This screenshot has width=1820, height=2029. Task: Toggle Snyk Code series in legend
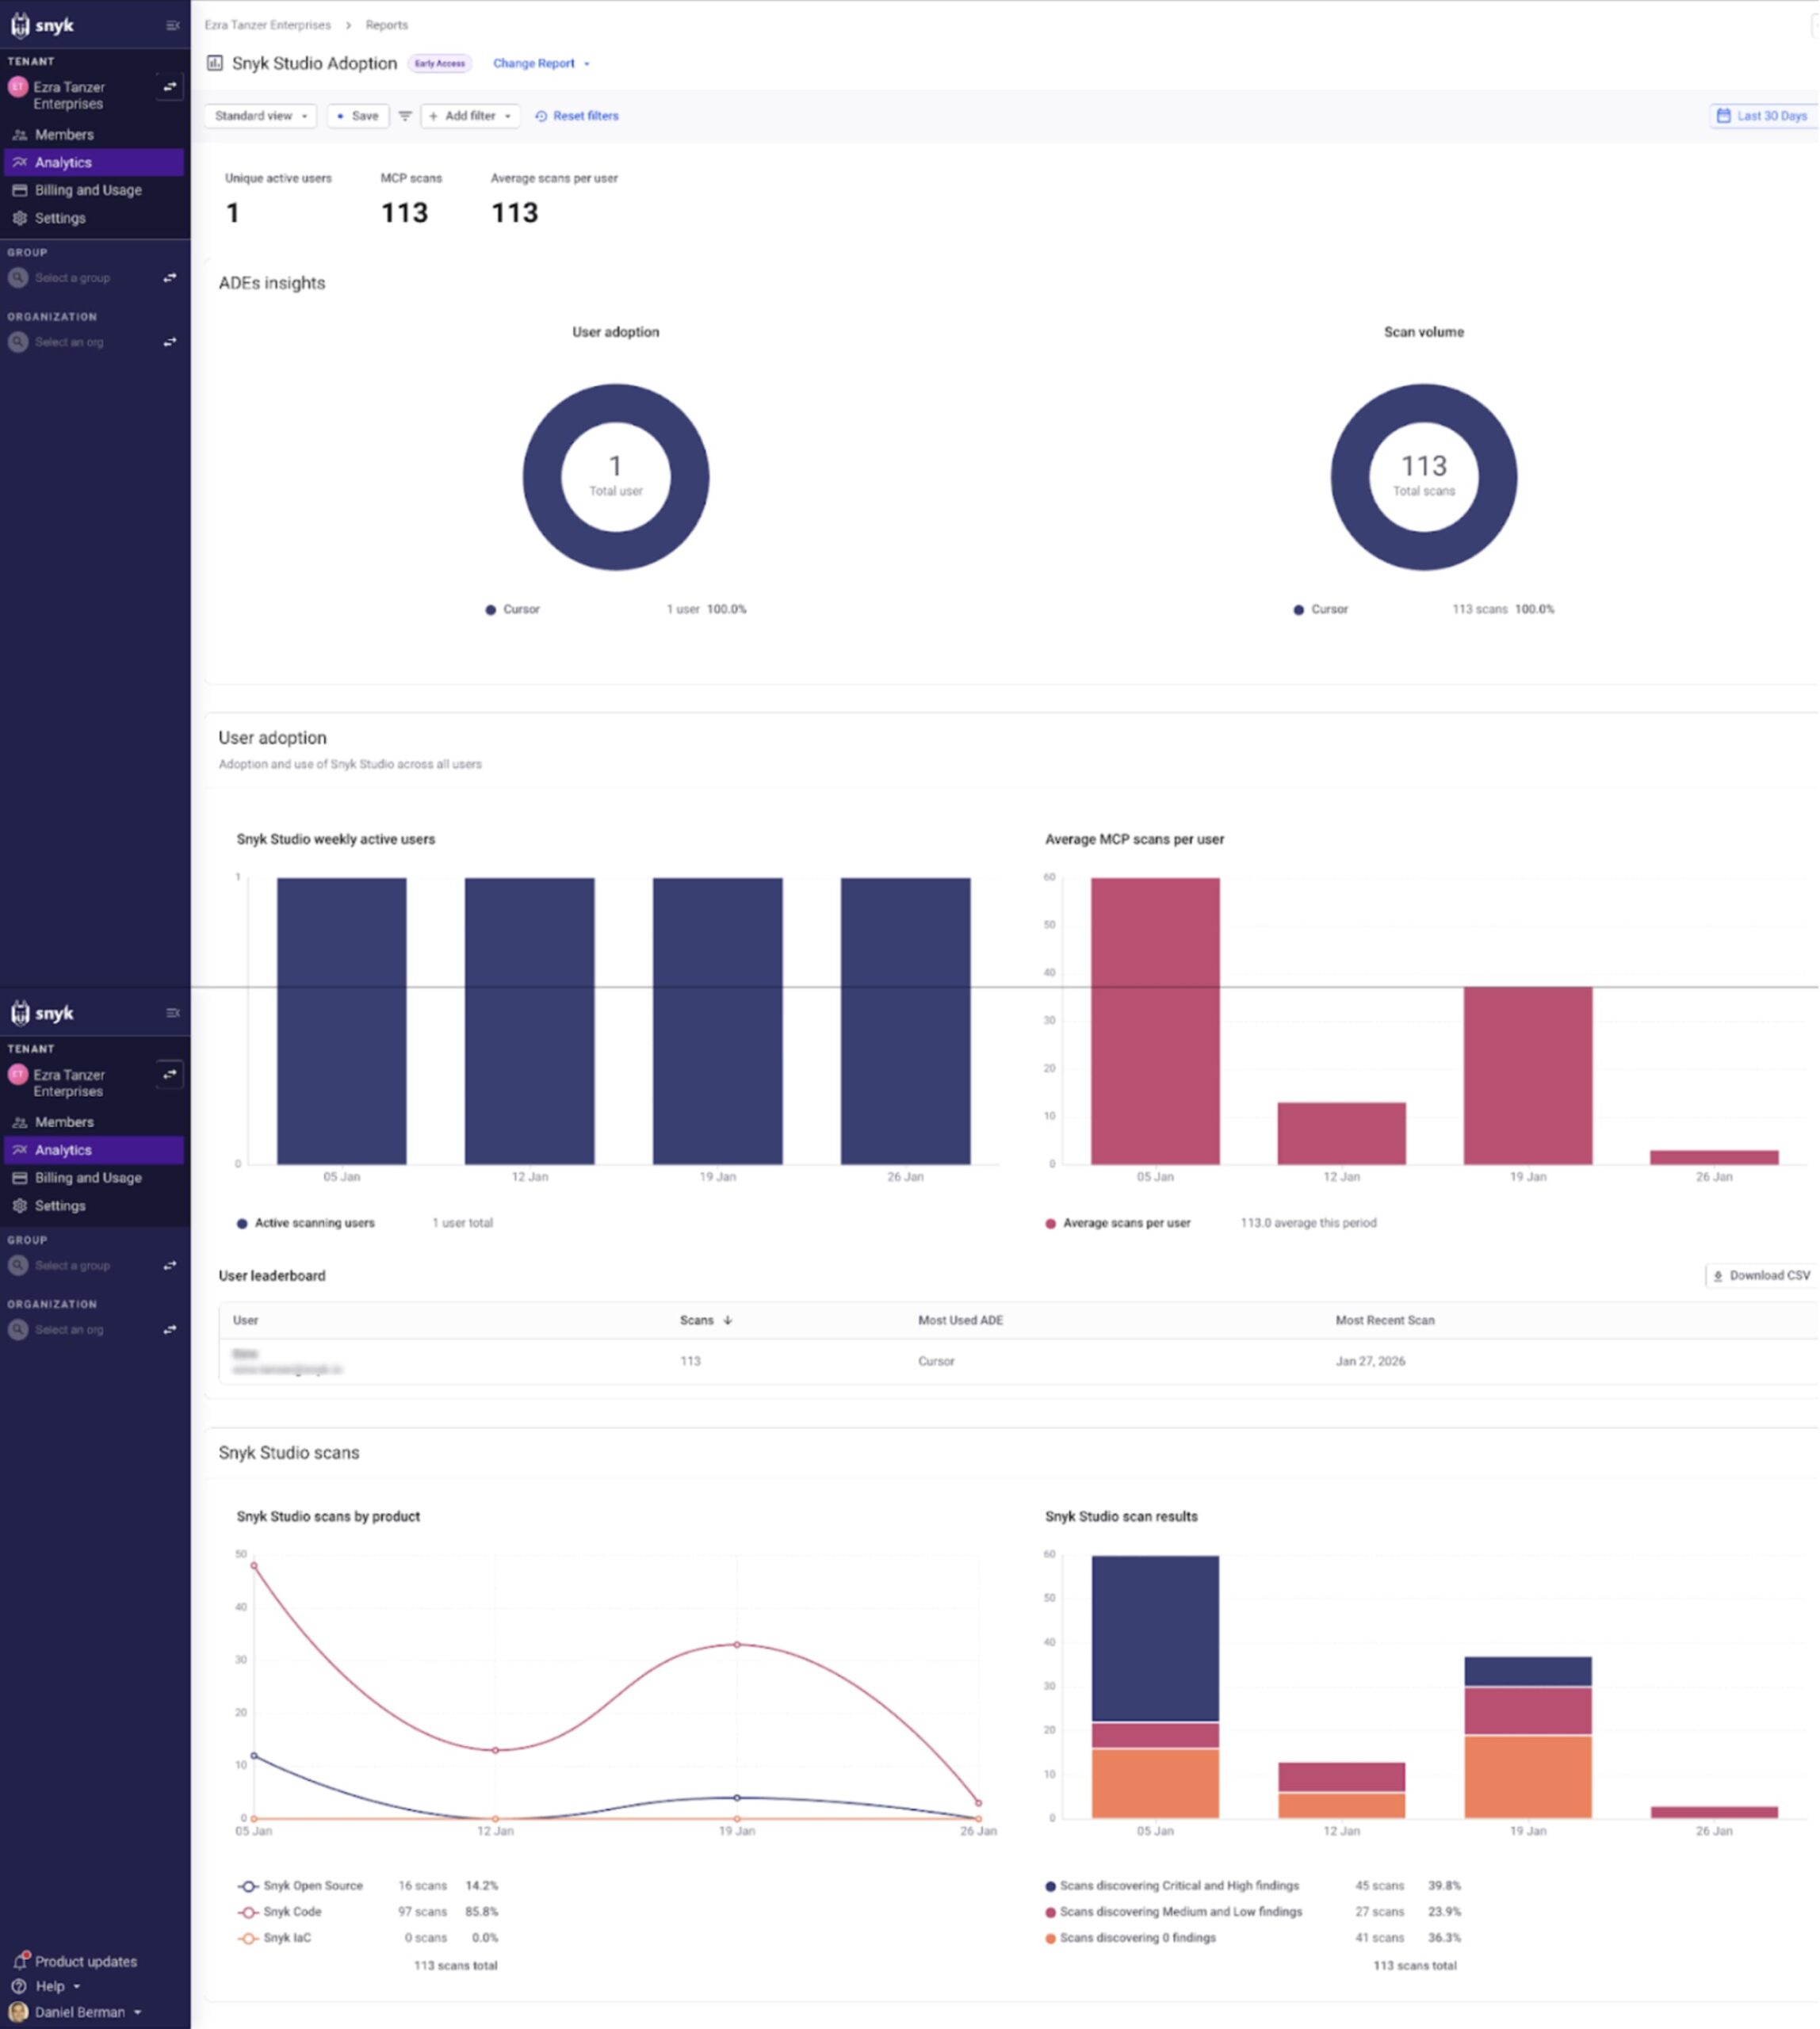click(x=279, y=1912)
